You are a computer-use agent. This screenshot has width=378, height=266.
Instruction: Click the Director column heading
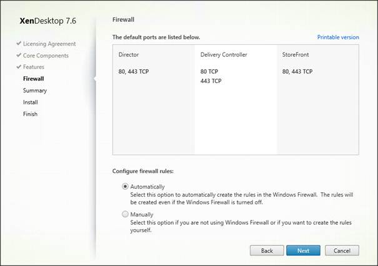point(129,55)
